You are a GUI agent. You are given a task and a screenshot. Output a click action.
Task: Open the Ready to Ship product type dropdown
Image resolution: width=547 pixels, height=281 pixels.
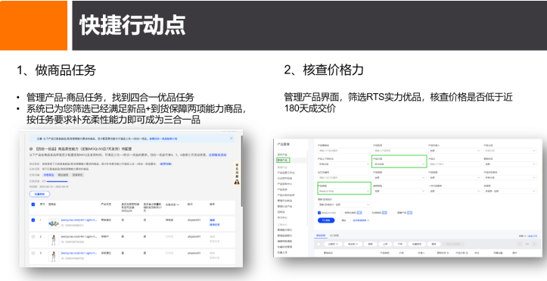343,192
